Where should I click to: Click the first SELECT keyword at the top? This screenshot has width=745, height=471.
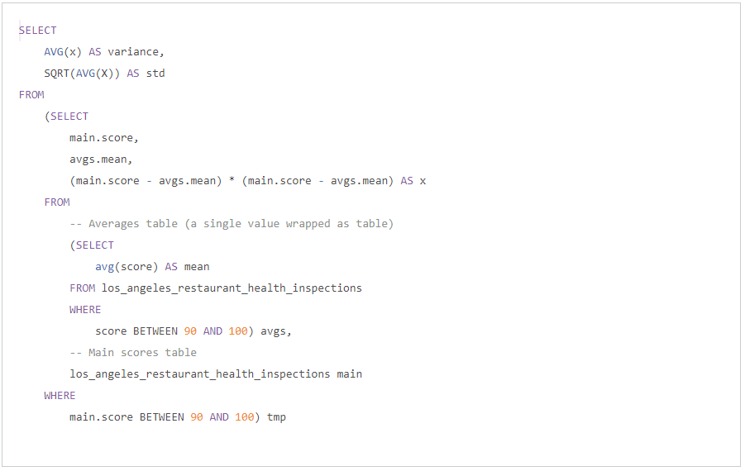click(38, 31)
